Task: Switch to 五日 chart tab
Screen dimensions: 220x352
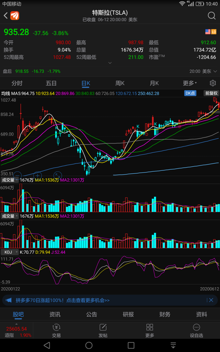Action: pyautogui.click(x=51, y=83)
